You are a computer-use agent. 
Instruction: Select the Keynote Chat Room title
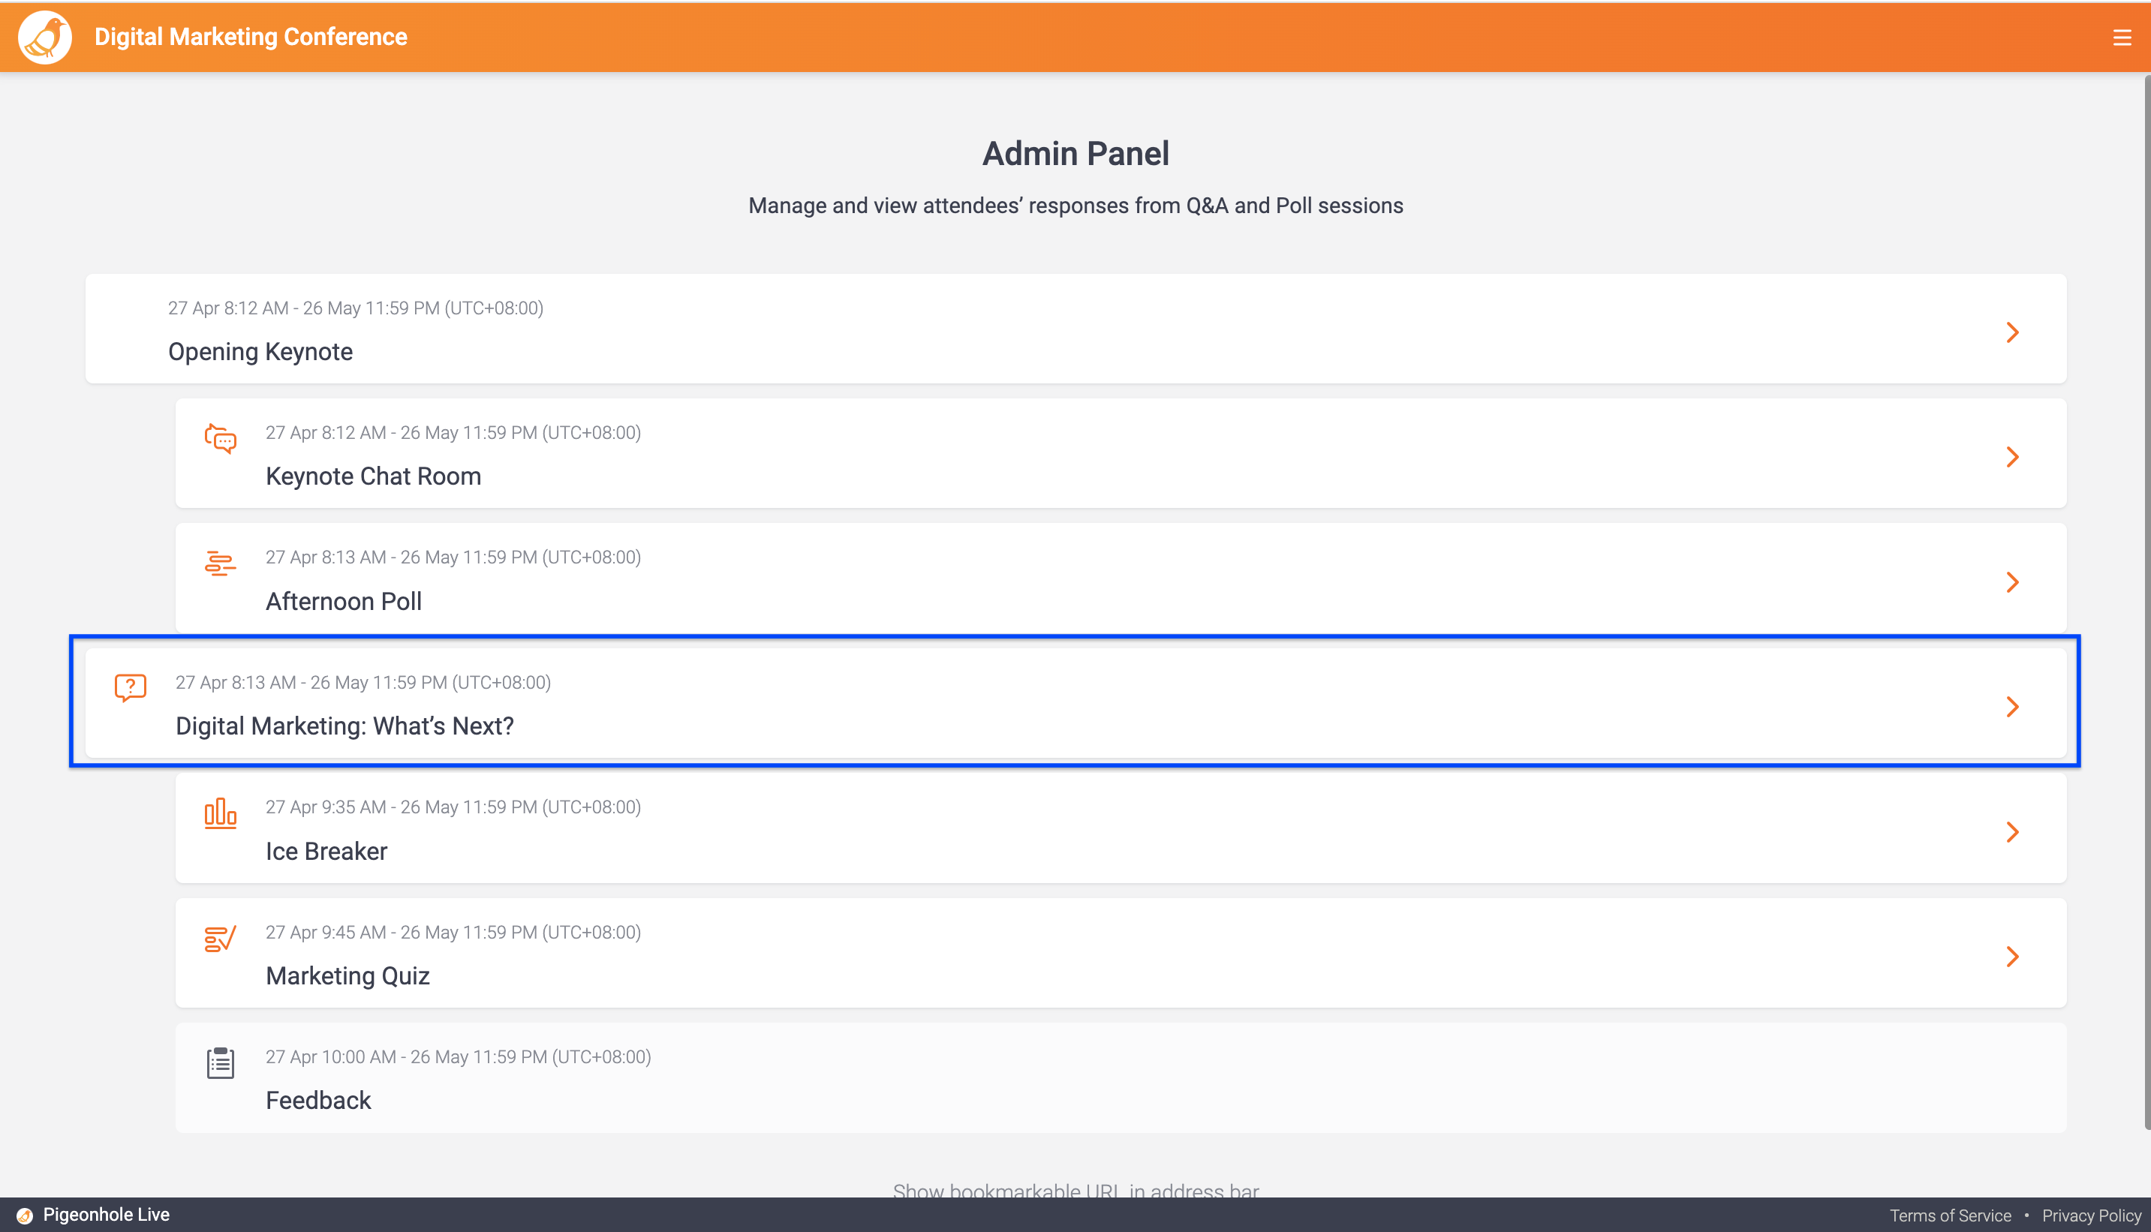coord(373,476)
